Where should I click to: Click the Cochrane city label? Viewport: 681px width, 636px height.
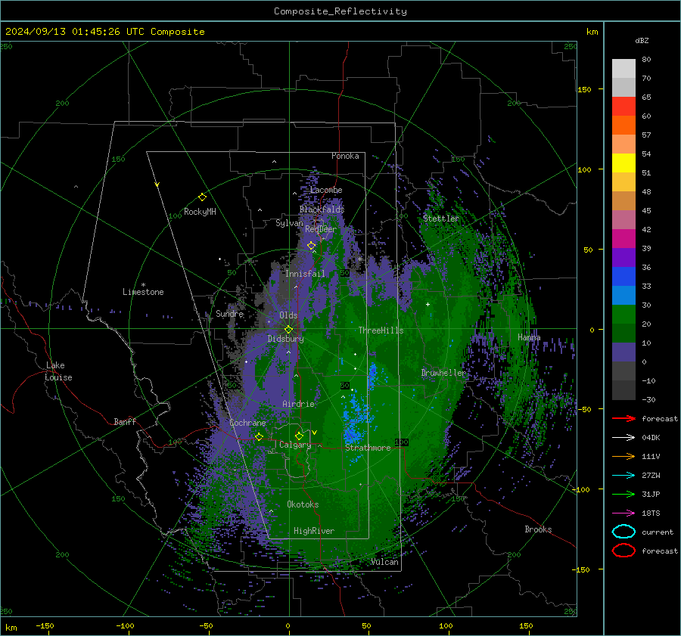[x=247, y=423]
